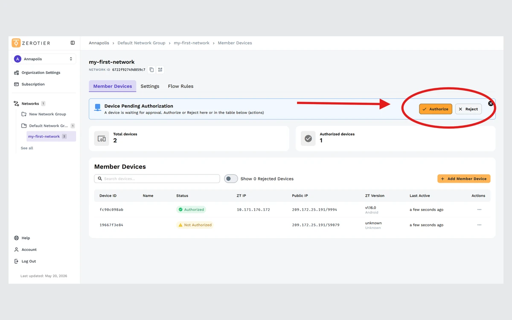Copy the network ID to clipboard
Screen dimensions: 512x320
151,70
